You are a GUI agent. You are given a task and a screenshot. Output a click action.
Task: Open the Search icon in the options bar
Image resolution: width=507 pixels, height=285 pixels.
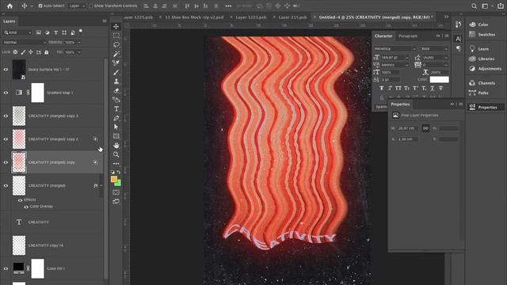(x=474, y=6)
